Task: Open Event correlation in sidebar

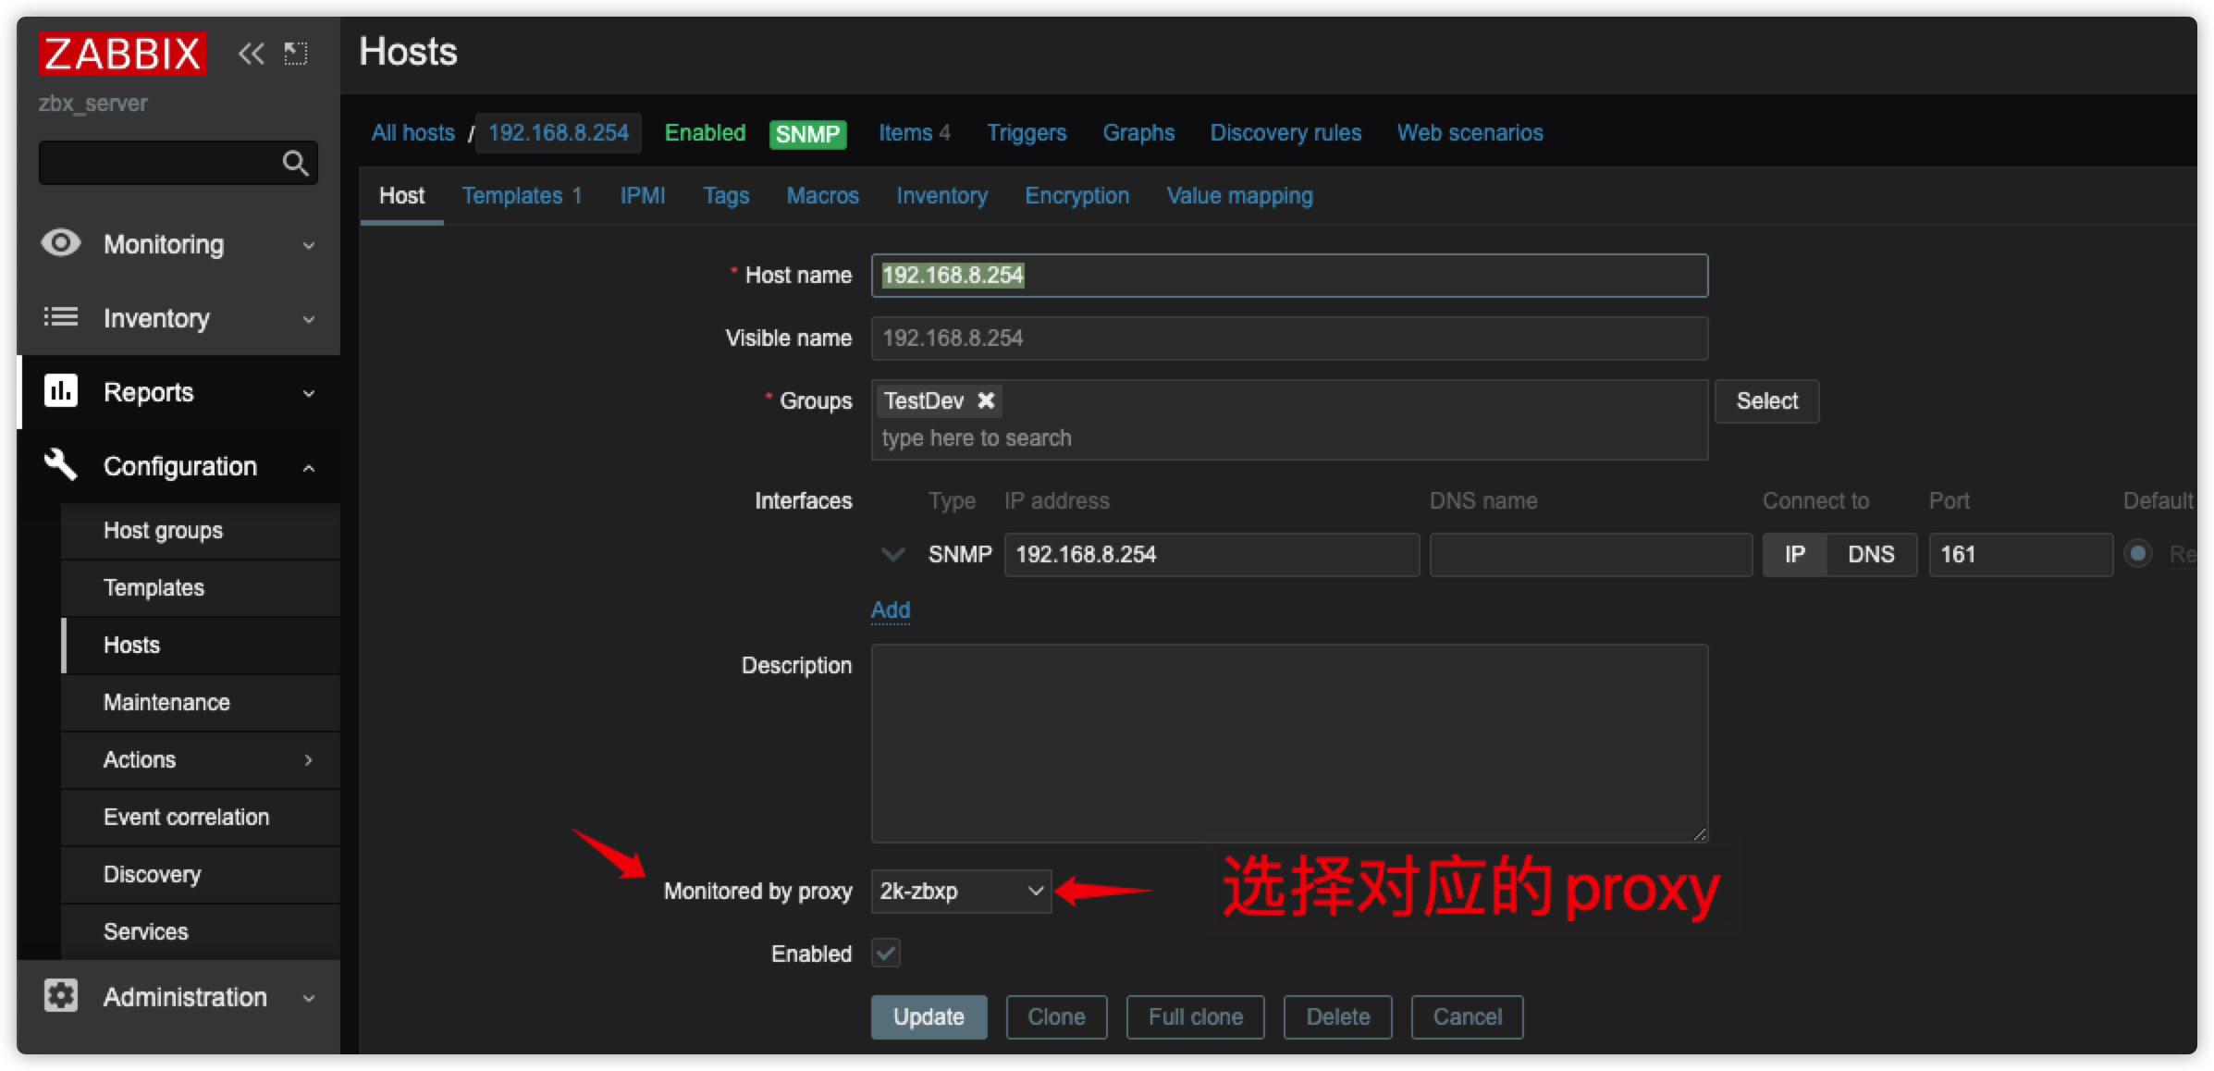Action: click(x=201, y=817)
